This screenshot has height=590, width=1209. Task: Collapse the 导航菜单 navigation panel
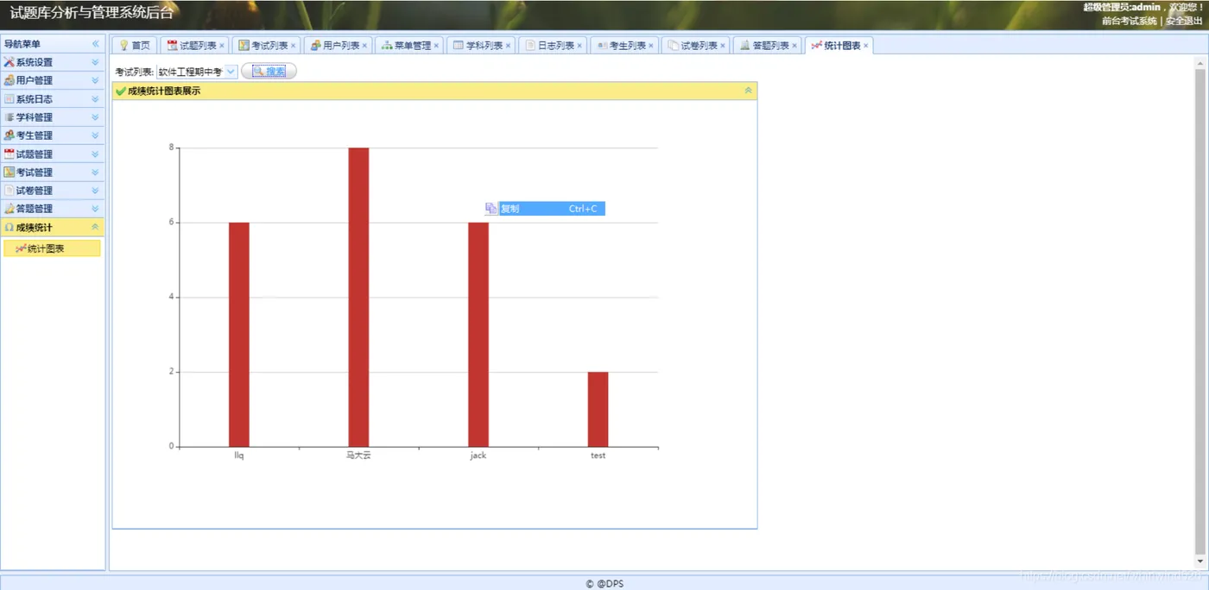tap(95, 44)
